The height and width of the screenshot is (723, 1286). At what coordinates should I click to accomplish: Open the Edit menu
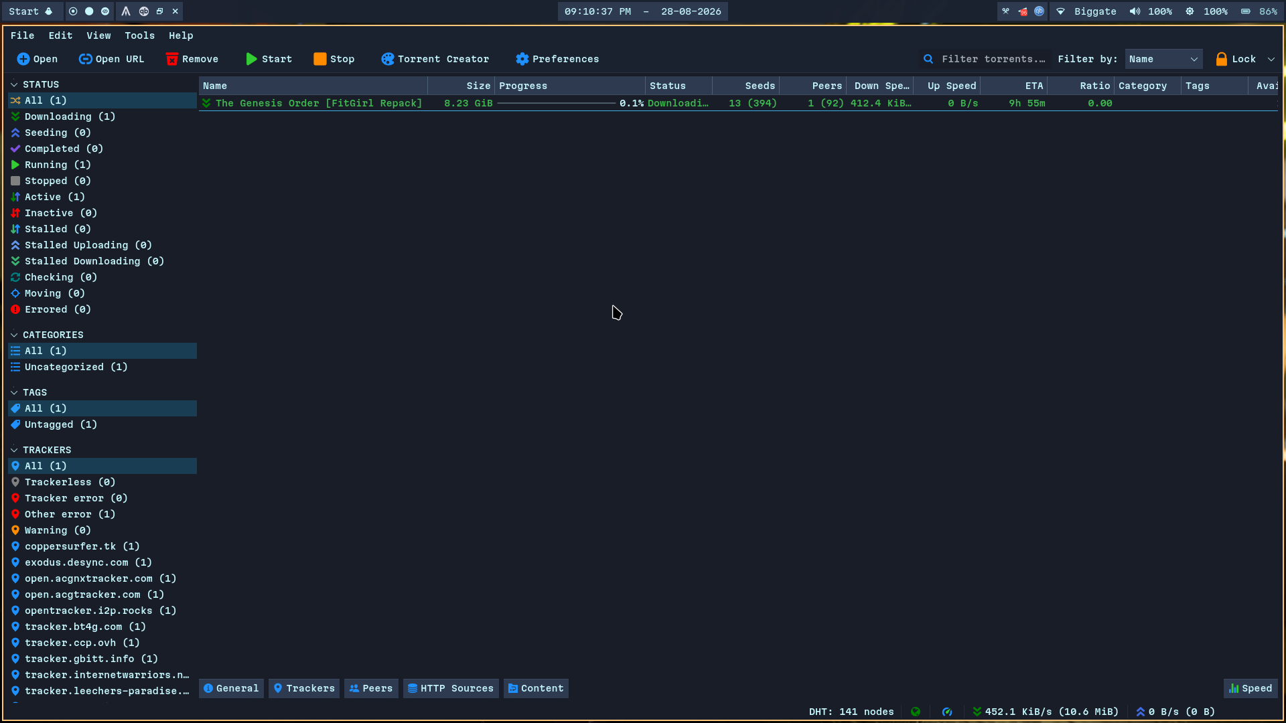pyautogui.click(x=60, y=35)
